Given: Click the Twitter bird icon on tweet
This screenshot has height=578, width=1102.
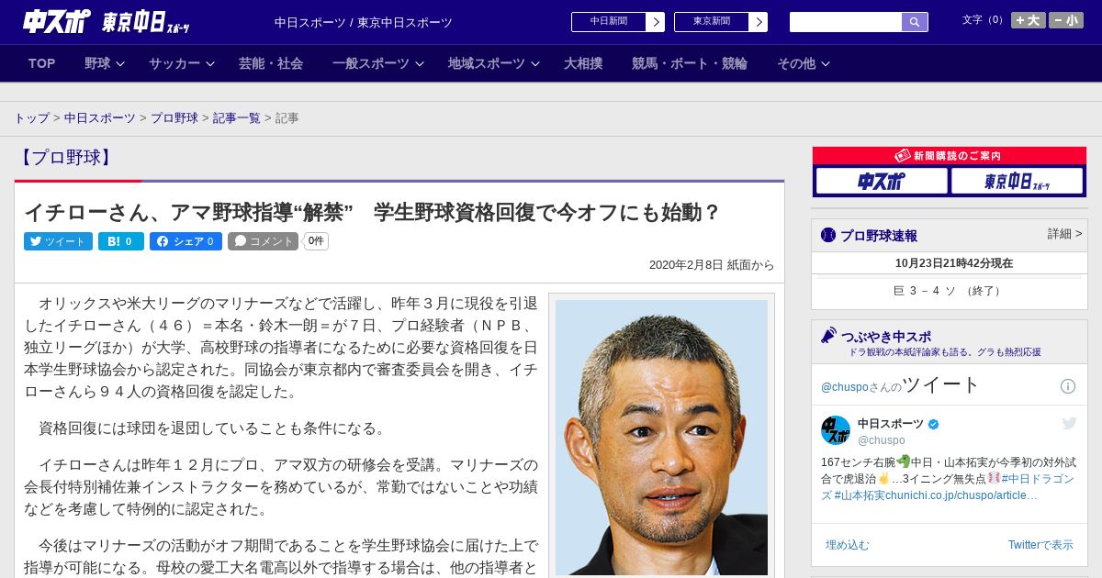Looking at the screenshot, I should [x=1069, y=423].
